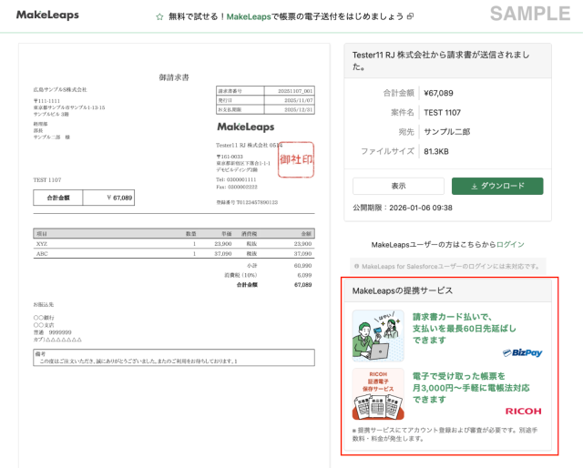Click the MakeLeaps logo in header
This screenshot has height=468, width=583.
[47, 15]
